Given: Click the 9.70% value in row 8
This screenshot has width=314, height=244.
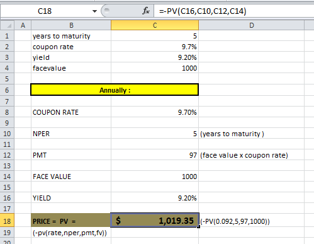Looking at the screenshot, I should 155,112.
